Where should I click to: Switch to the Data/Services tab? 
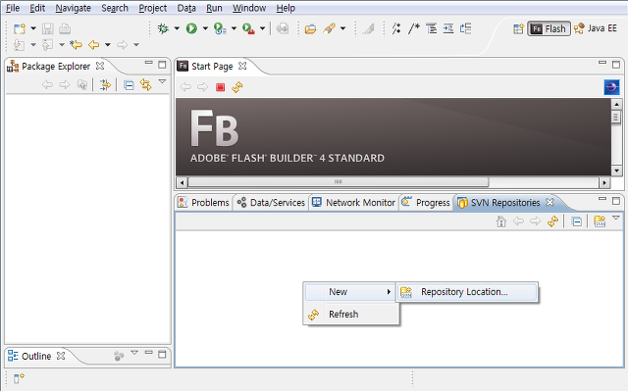click(x=271, y=203)
